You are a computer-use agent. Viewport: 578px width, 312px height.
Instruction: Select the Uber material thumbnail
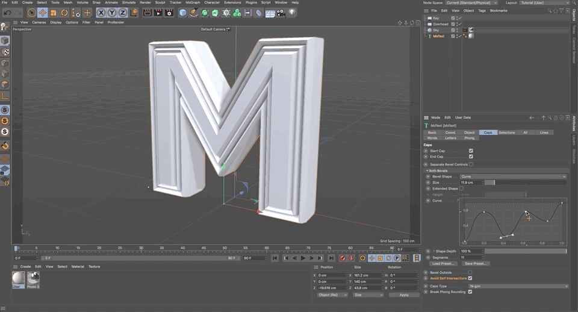[18, 279]
